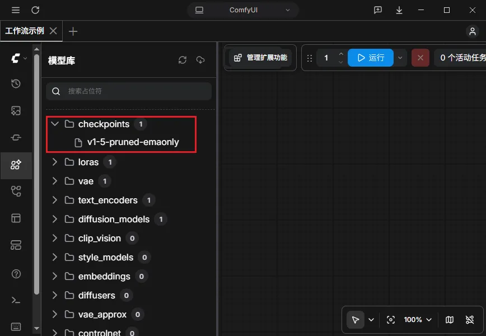
Task: Expand the style_models folder
Action: [x=55, y=257]
